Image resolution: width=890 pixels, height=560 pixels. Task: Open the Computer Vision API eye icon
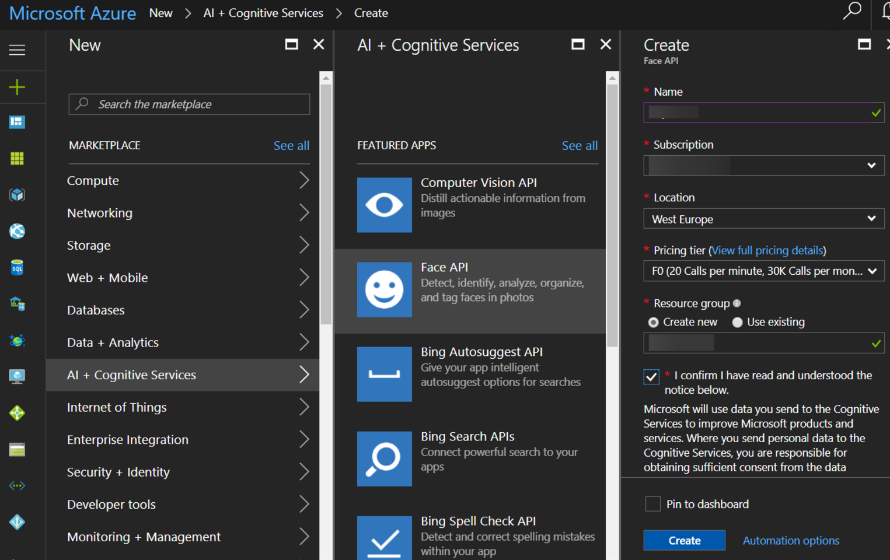[384, 205]
